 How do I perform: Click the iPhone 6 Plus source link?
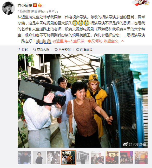pyautogui.click(x=48, y=11)
